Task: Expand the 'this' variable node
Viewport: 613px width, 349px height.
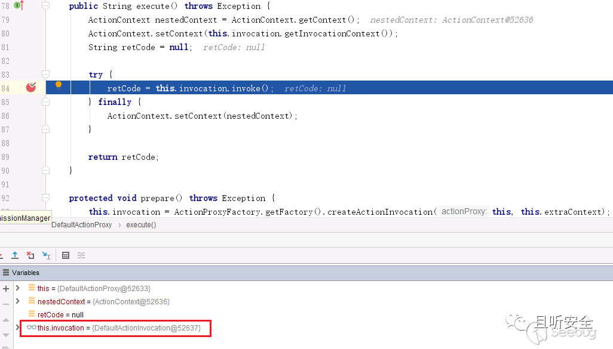Action: click(x=18, y=288)
